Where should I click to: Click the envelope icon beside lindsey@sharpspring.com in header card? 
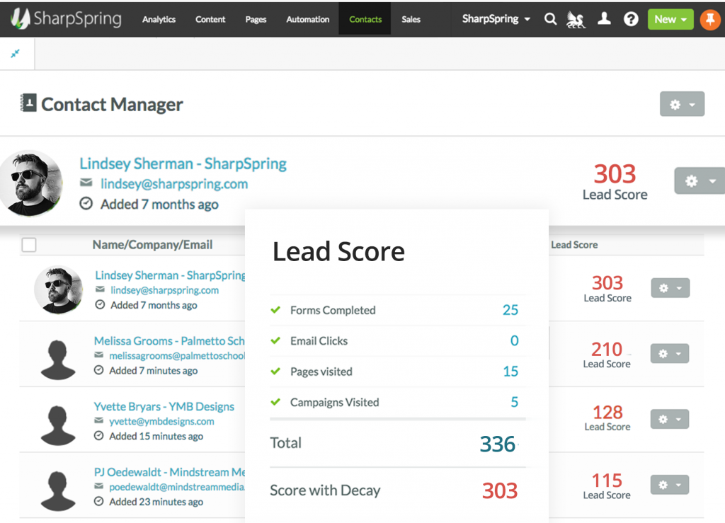coord(86,183)
